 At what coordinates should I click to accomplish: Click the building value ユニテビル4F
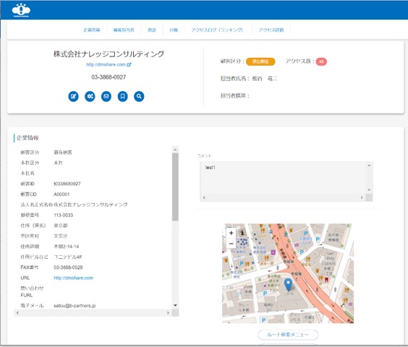click(68, 257)
